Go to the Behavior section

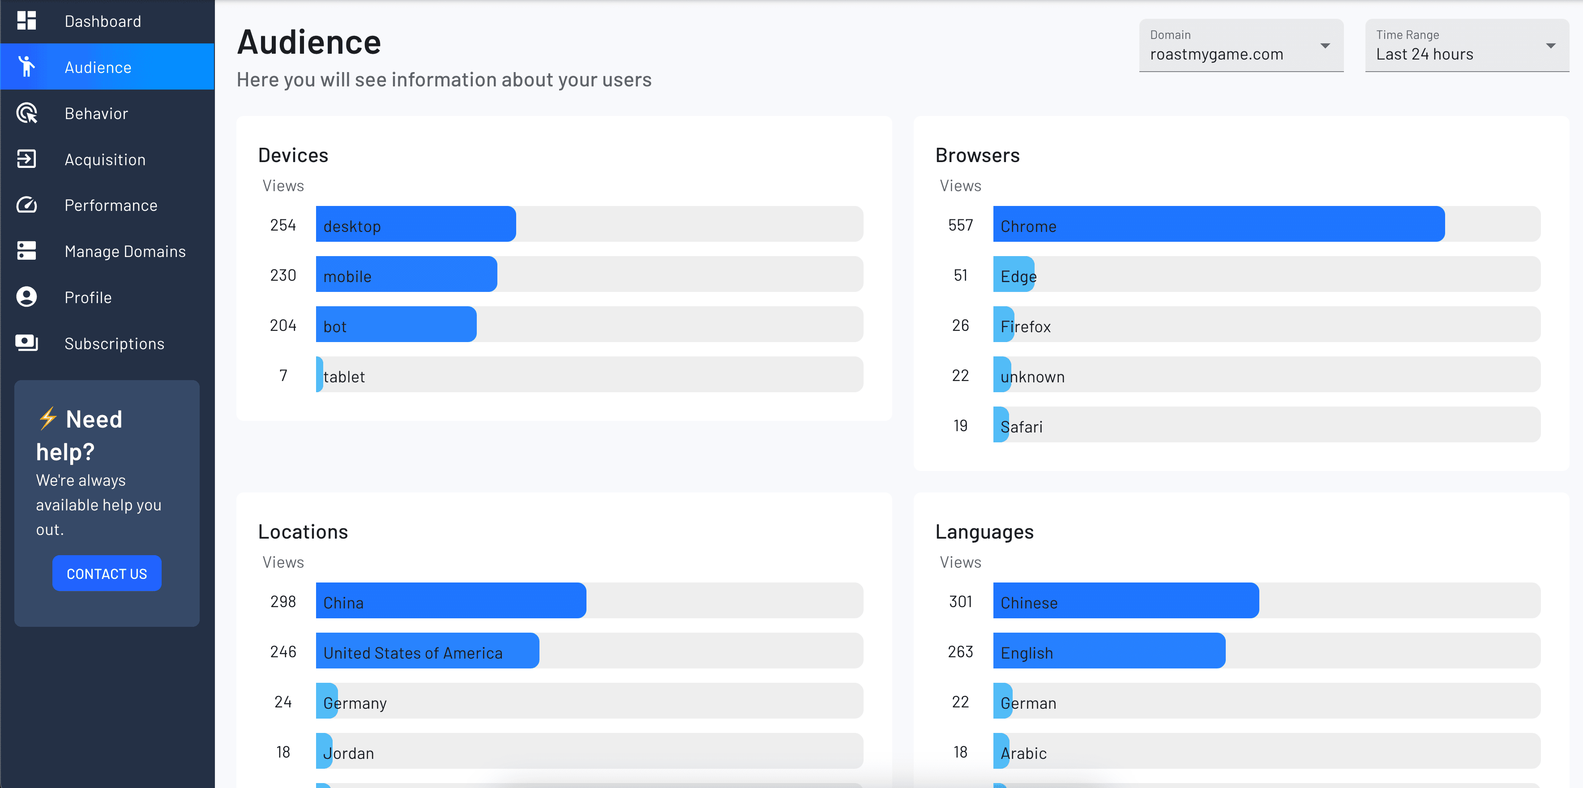point(107,113)
